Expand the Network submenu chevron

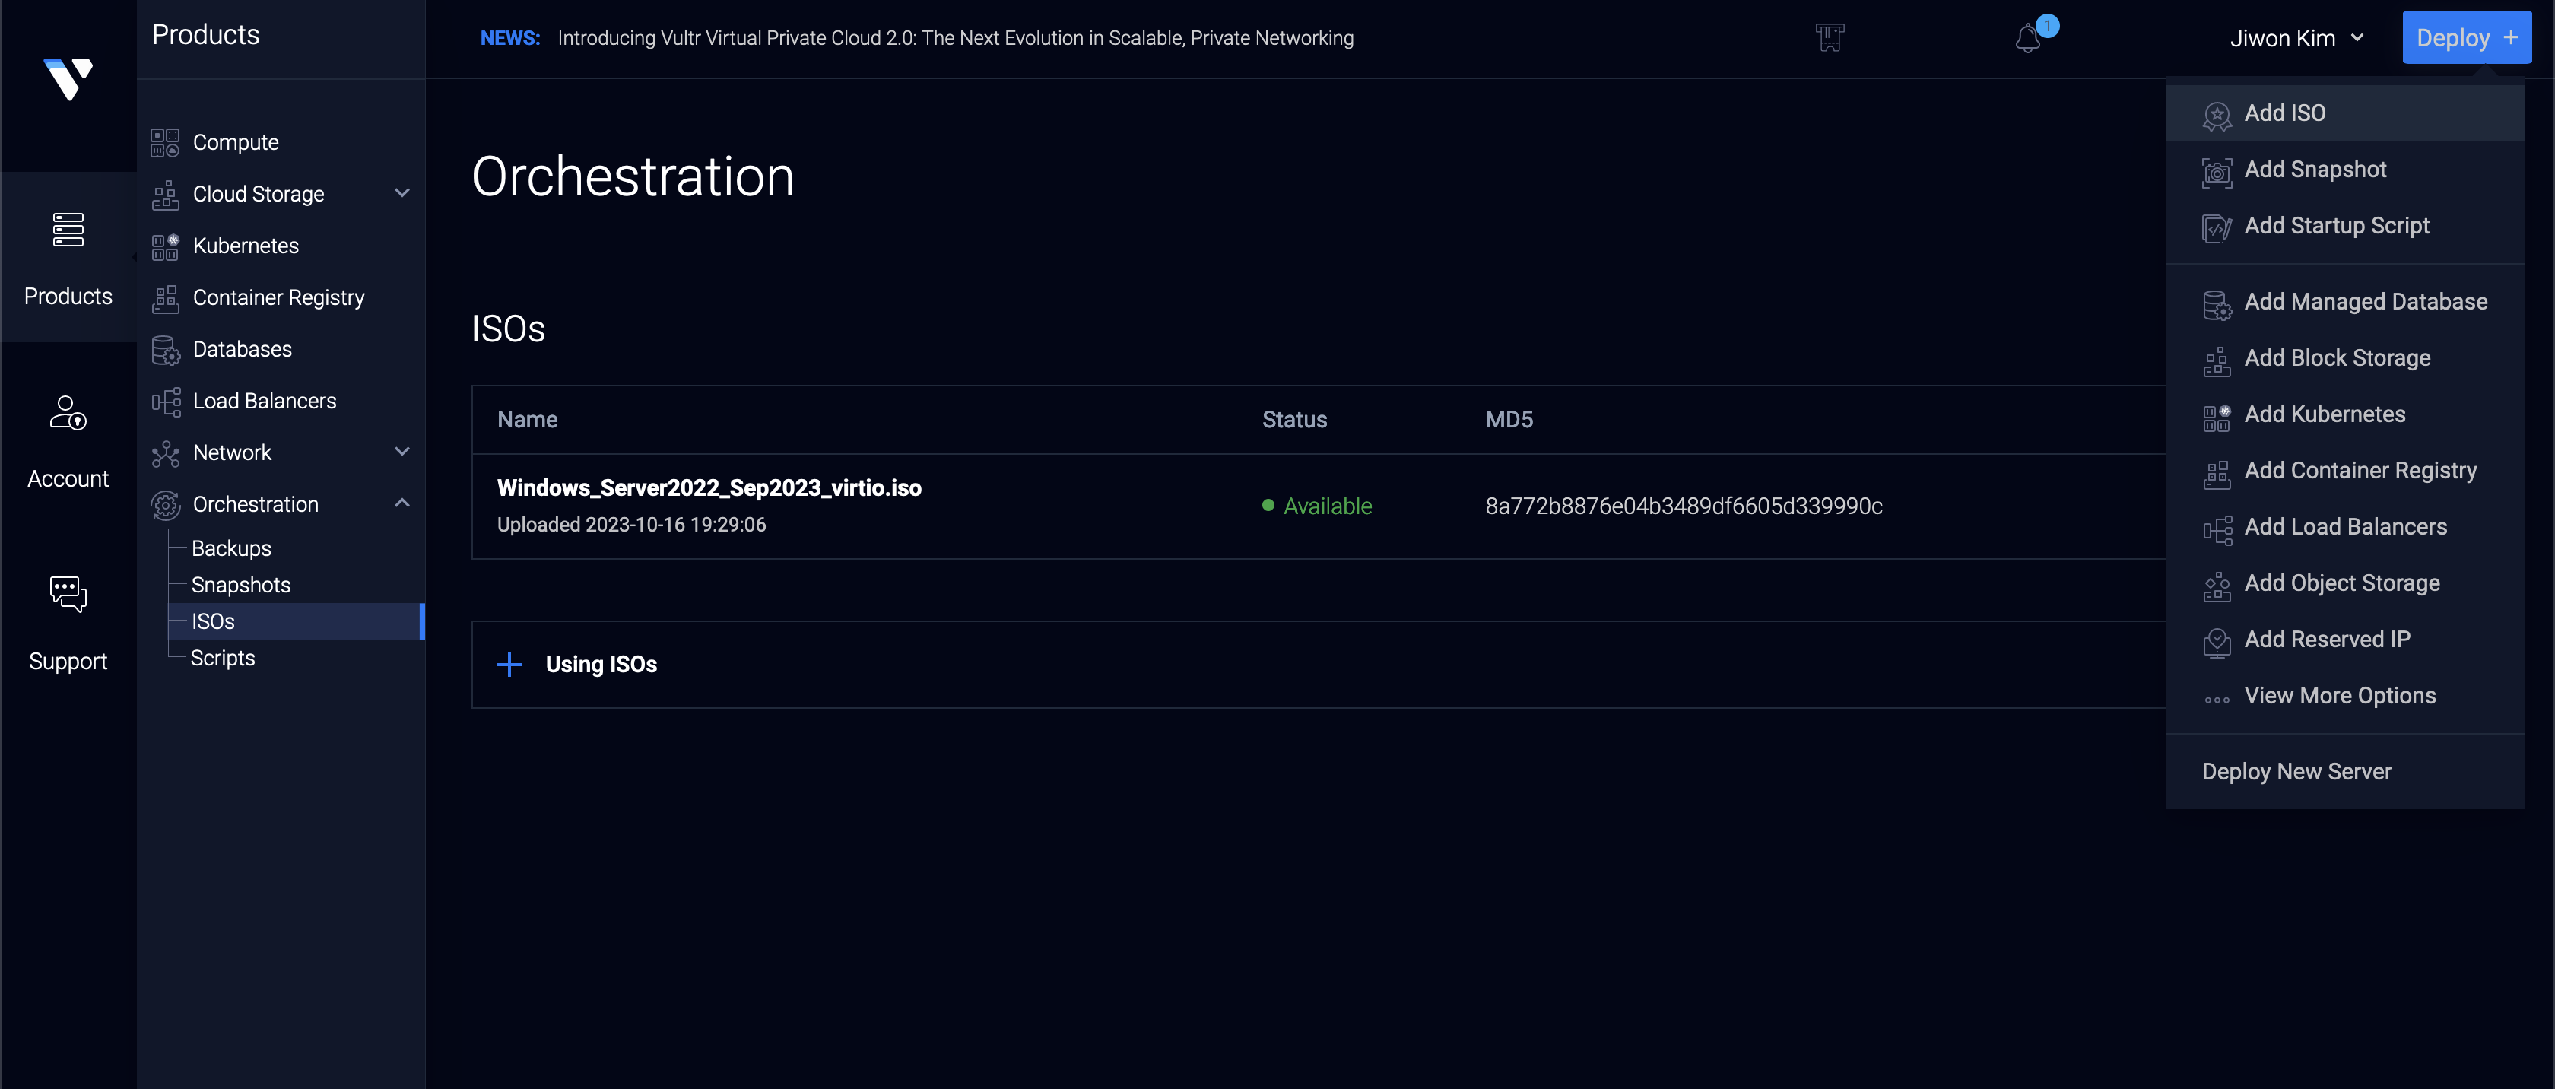tap(401, 452)
